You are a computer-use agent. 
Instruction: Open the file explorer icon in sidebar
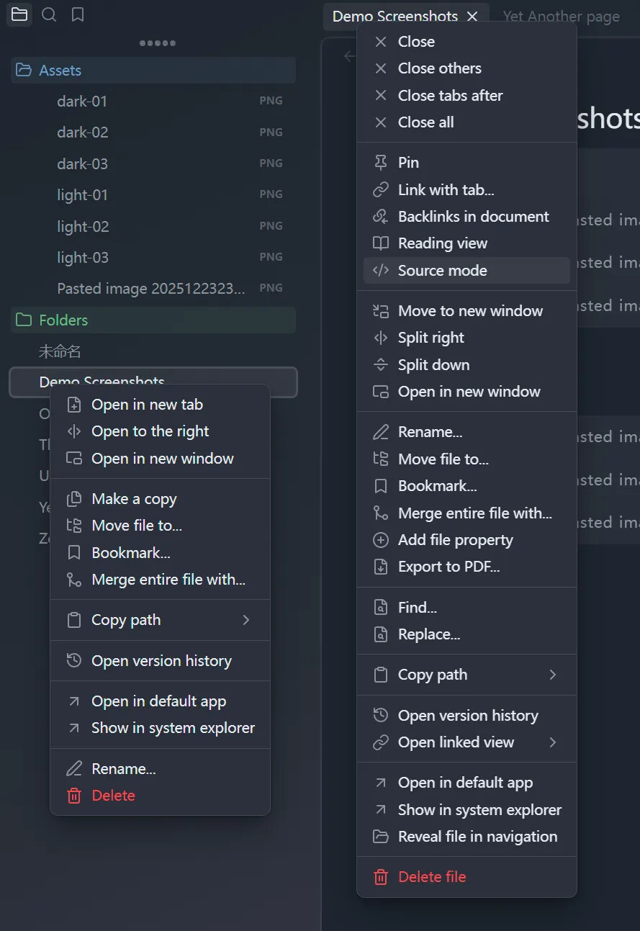click(x=19, y=14)
